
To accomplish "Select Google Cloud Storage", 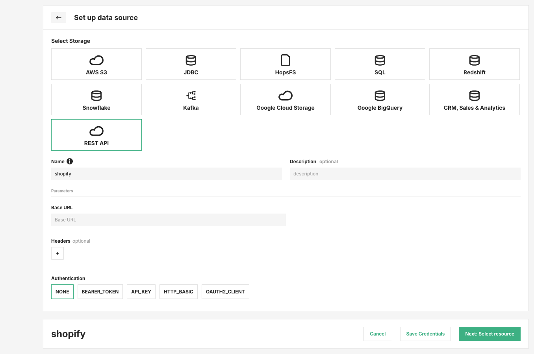I will pos(285,99).
